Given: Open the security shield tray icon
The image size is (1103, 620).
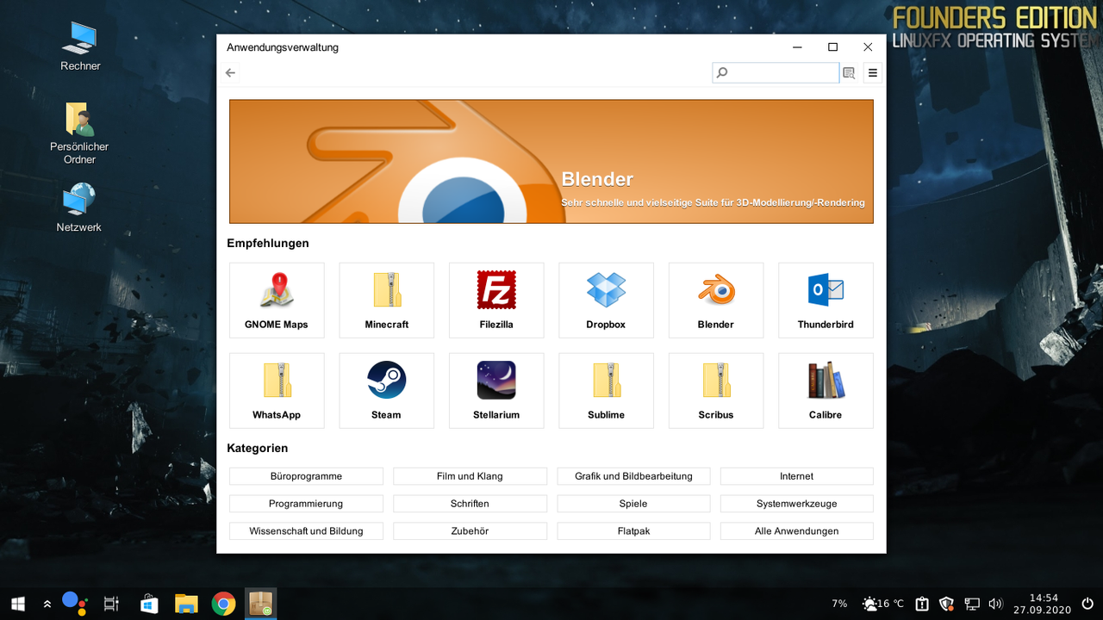Looking at the screenshot, I should point(946,604).
